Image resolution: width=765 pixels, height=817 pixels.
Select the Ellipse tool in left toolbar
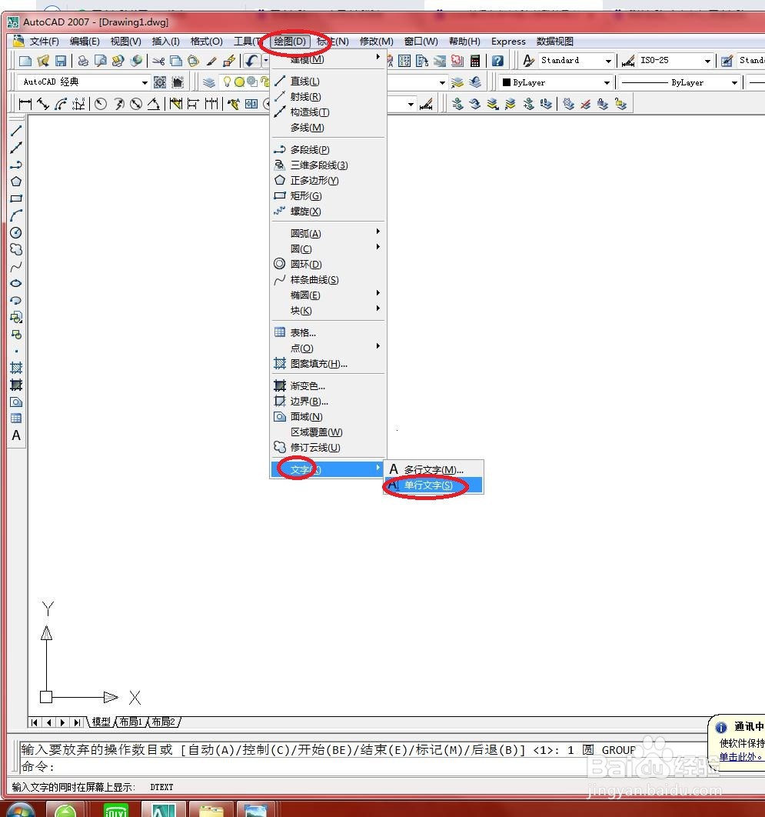16,283
